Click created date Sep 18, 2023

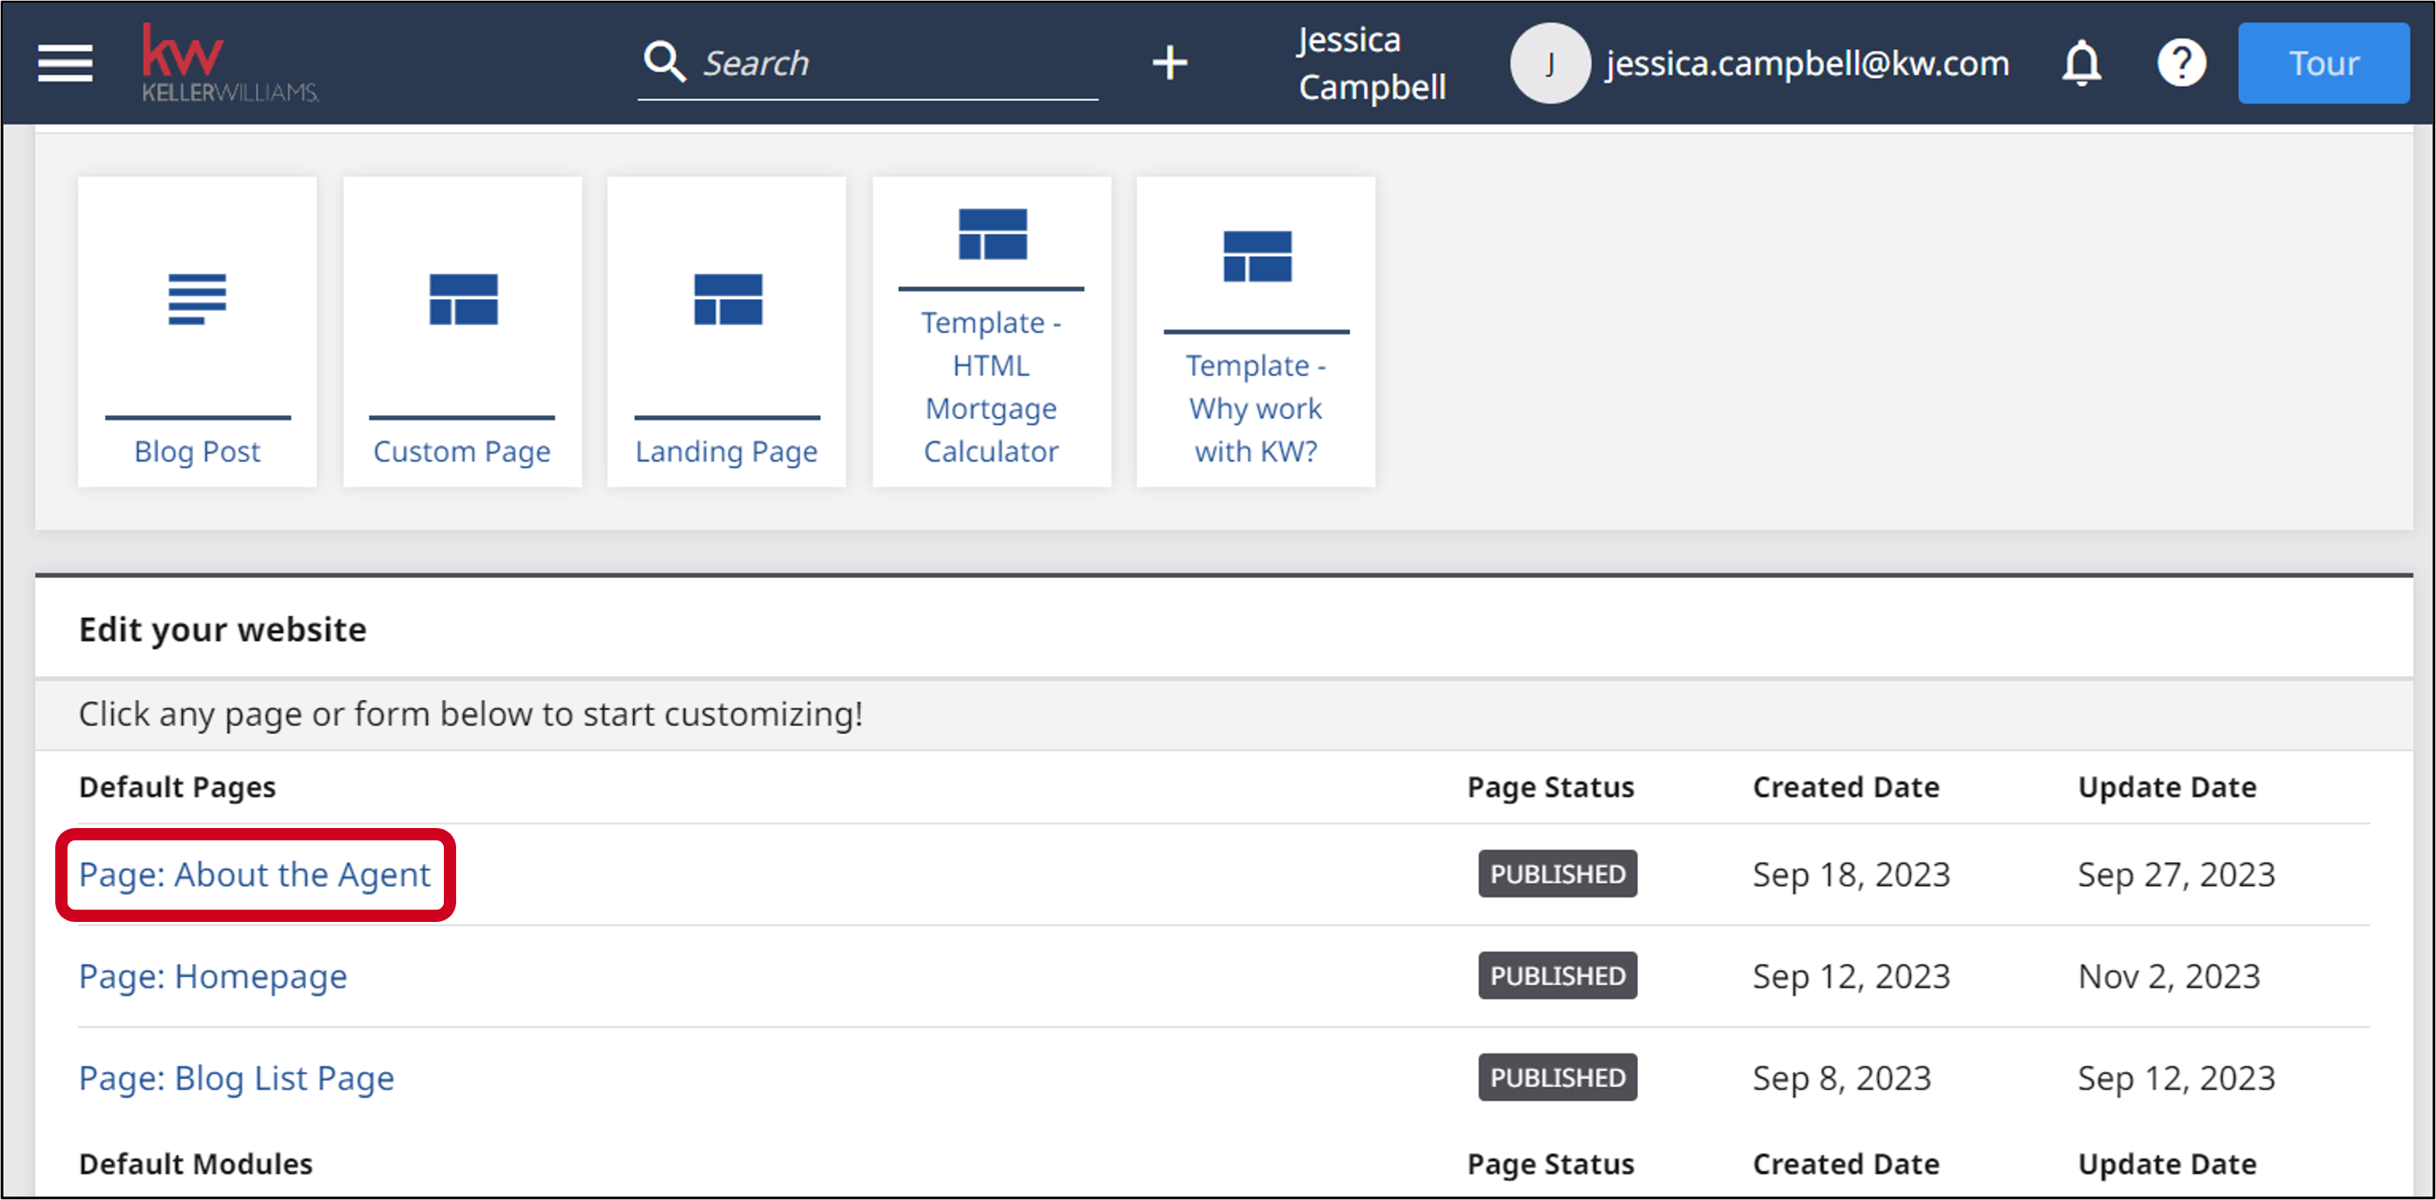click(x=1851, y=875)
